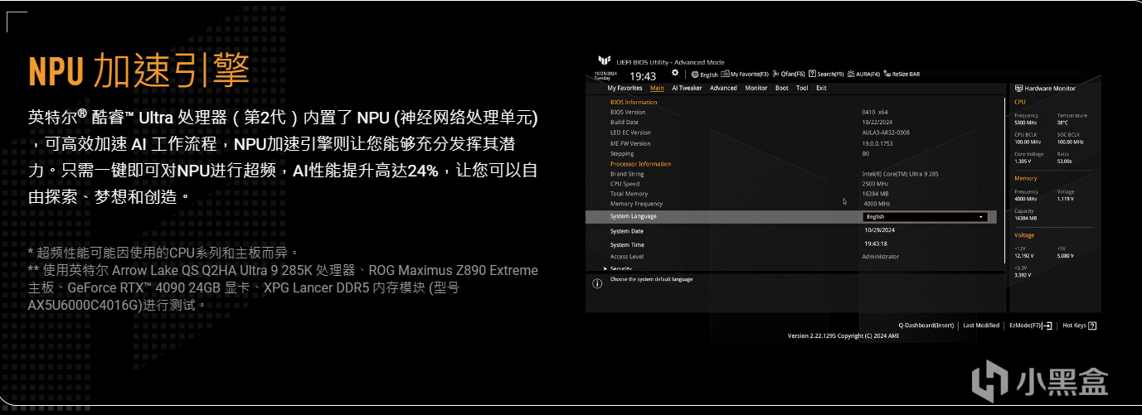Click the BIOS Information heading
This screenshot has height=415, width=1142.
(634, 102)
